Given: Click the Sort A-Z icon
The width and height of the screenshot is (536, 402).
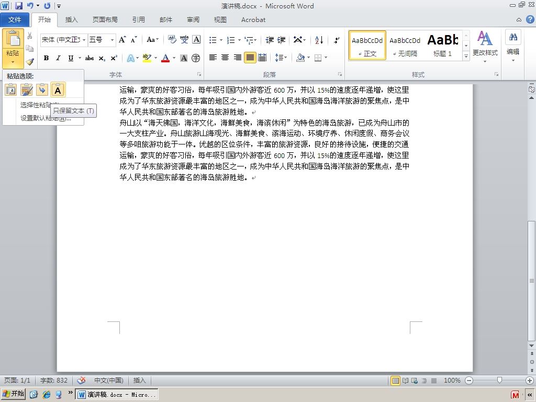Looking at the screenshot, I should tap(319, 40).
